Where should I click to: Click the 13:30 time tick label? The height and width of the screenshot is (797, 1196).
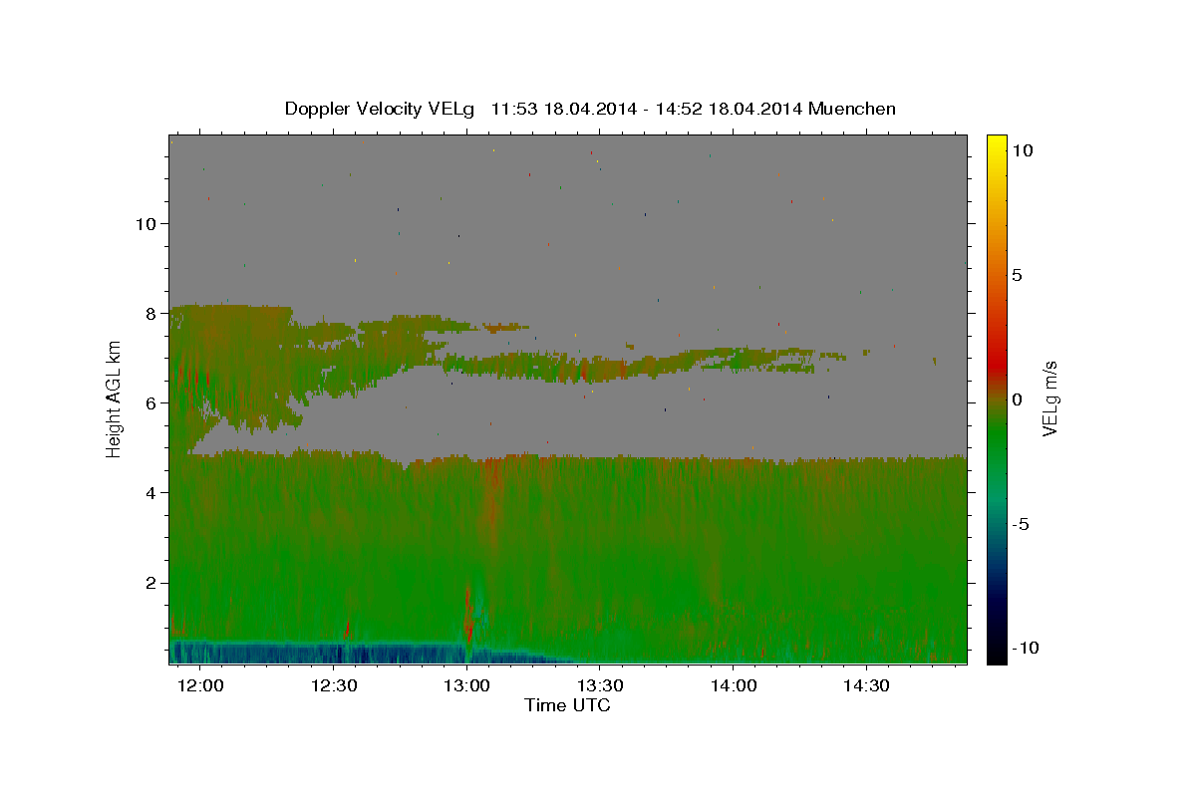600,686
